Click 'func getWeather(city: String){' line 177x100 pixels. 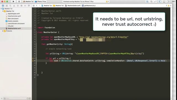pos(57,44)
